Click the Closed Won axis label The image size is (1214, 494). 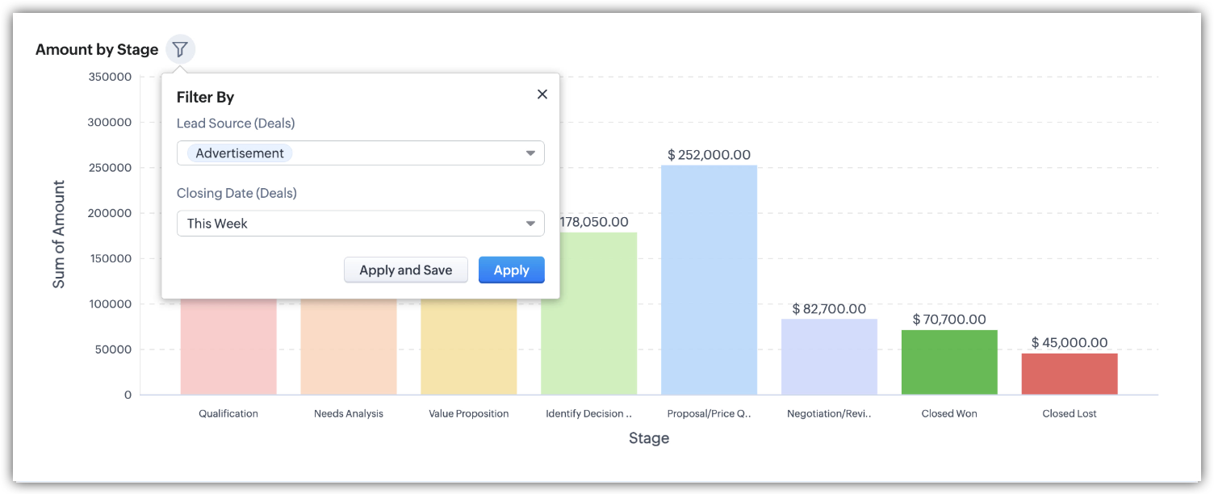click(949, 413)
